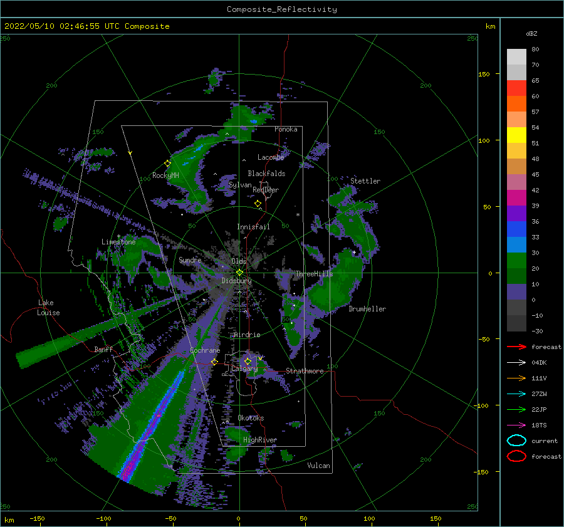Click the Sylvan label
The image size is (564, 527).
click(240, 185)
